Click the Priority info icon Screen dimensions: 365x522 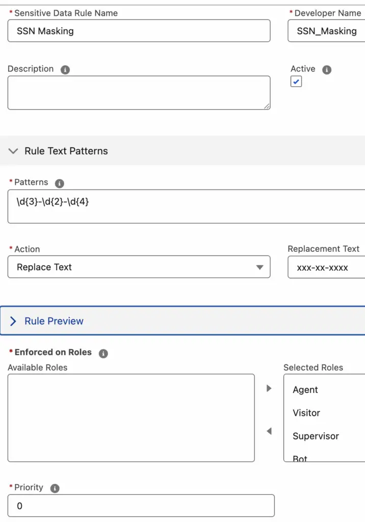point(55,488)
